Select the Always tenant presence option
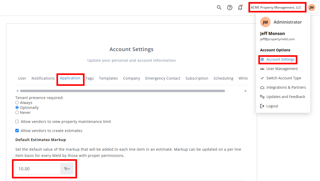This screenshot has width=320, height=181. pos(17,103)
